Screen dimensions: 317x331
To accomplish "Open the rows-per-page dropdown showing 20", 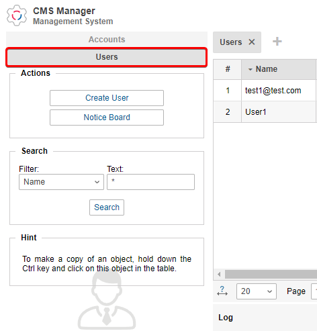I will (257, 291).
